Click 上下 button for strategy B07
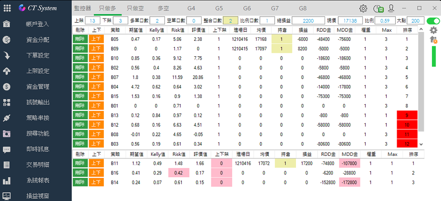 [96, 77]
